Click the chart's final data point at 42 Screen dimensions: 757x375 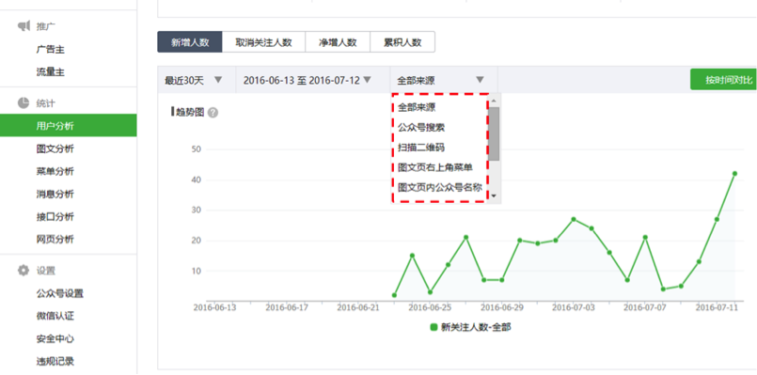(x=734, y=173)
